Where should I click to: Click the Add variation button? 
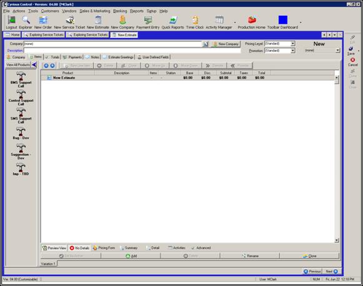click(x=131, y=256)
